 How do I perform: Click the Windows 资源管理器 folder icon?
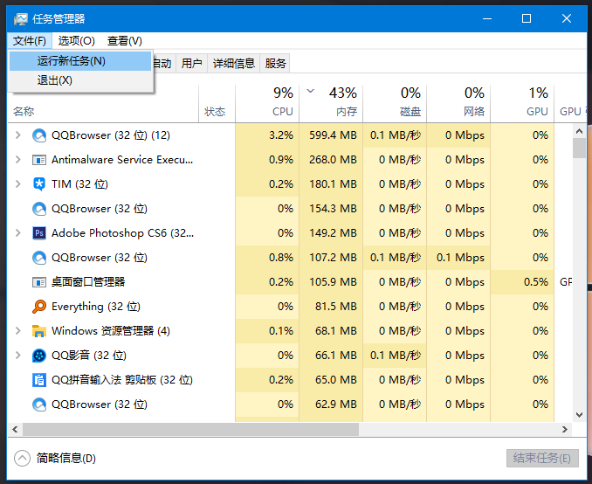pos(39,331)
